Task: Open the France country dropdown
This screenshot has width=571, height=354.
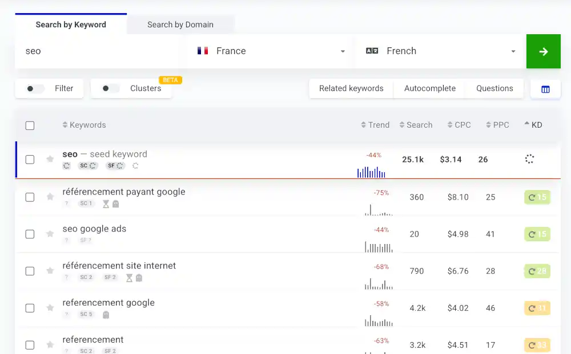Action: coord(270,51)
